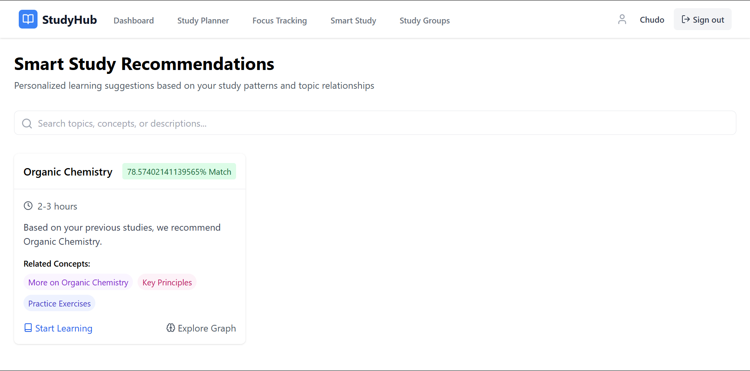Screen dimensions: 750x371
Task: Open the Explore Graph link
Action: 207,328
